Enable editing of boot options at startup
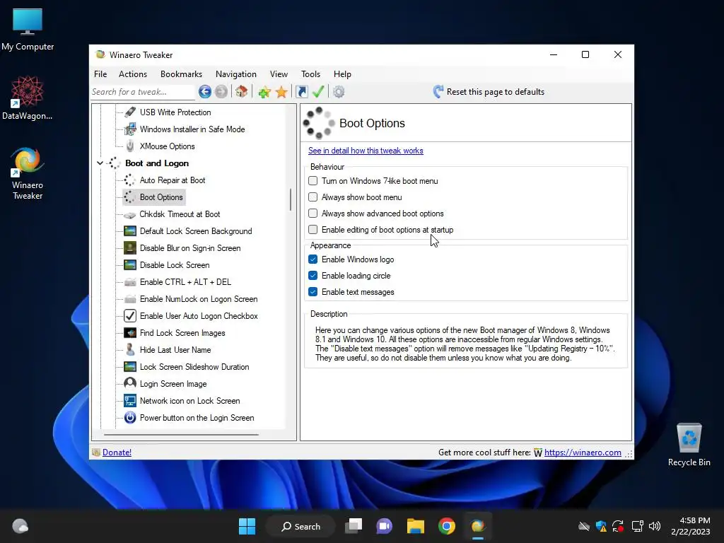This screenshot has height=543, width=724. tap(313, 230)
